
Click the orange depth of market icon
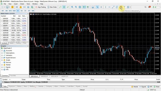click(12, 7)
